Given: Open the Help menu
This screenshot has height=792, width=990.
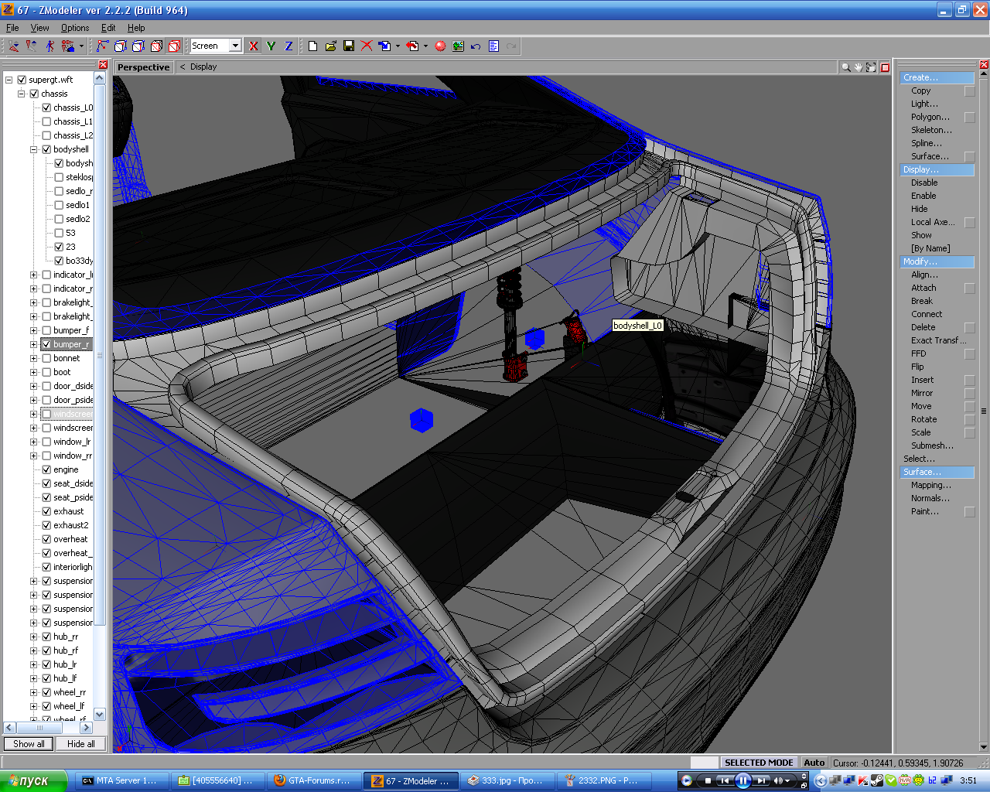Looking at the screenshot, I should pos(136,28).
